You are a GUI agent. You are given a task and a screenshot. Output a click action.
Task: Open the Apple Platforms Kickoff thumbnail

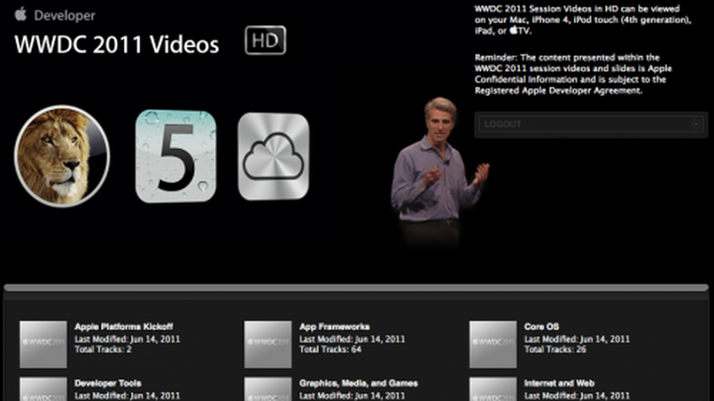(x=43, y=344)
